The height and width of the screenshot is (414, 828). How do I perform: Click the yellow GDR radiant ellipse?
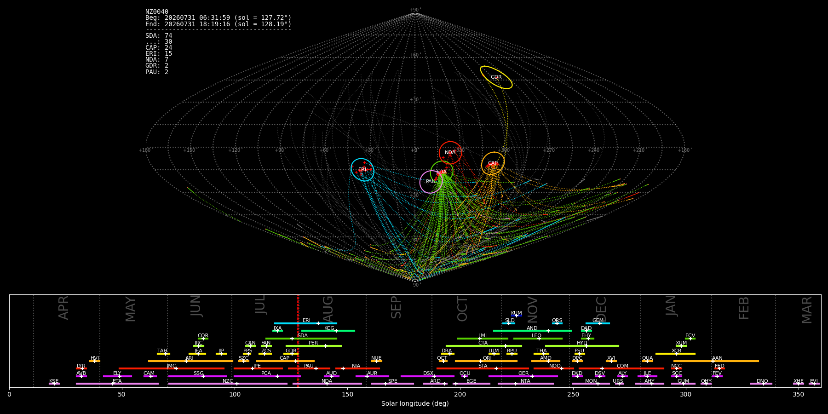496,77
